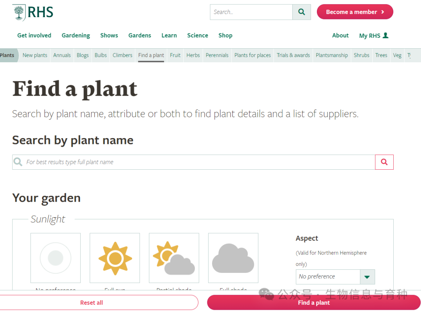Click the header search magnifier button

tap(301, 12)
